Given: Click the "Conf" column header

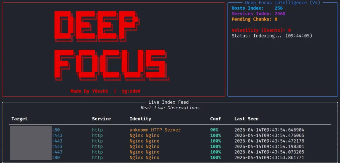Looking at the screenshot, I should tap(215, 119).
